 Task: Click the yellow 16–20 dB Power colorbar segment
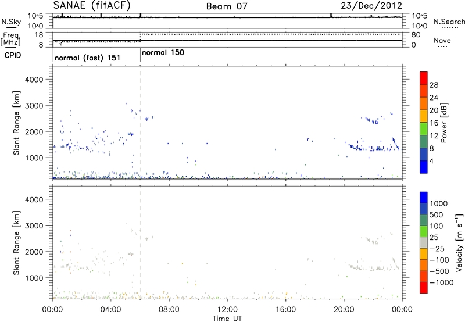pos(424,116)
